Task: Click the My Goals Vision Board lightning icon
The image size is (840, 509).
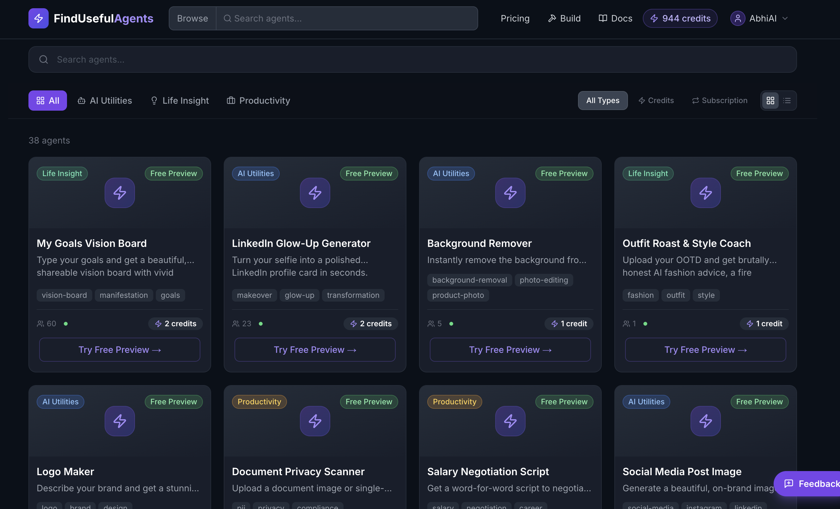Action: click(x=120, y=193)
